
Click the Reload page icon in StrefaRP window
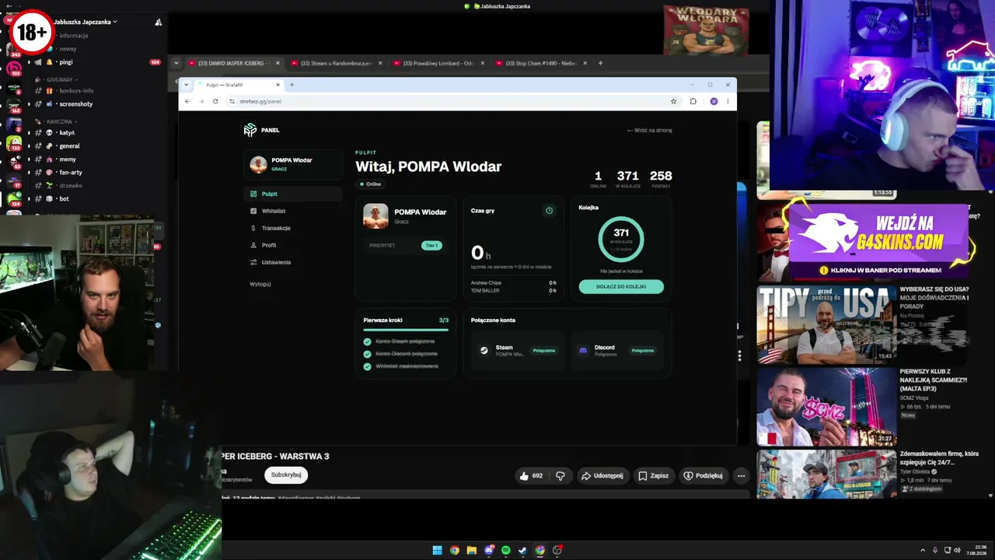click(215, 101)
